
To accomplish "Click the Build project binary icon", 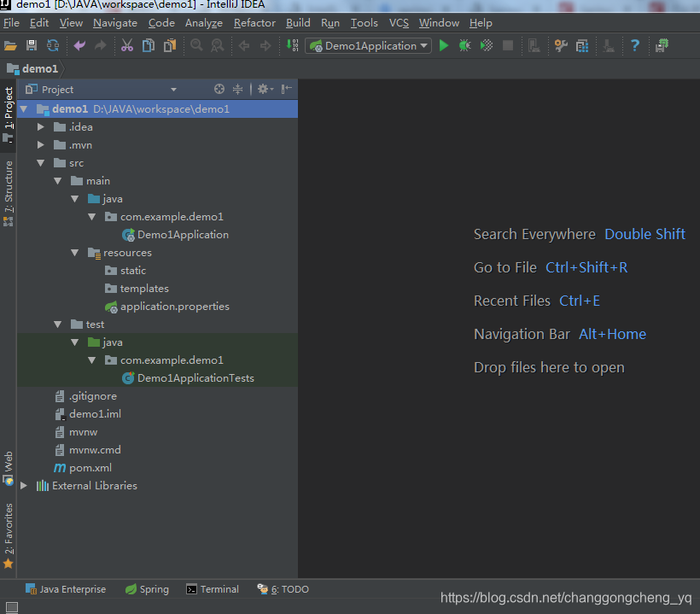I will coord(293,45).
